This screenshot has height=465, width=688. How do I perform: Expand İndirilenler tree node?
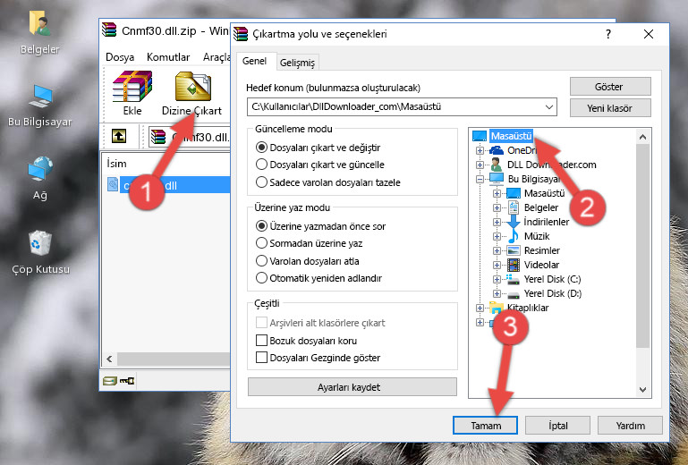(497, 222)
